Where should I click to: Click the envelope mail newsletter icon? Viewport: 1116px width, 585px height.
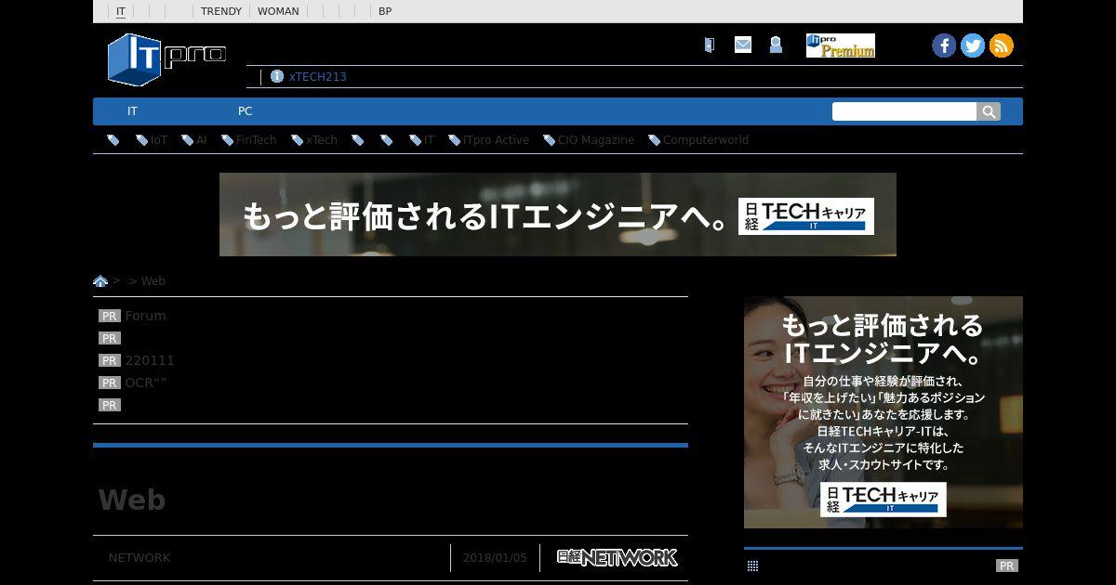click(x=742, y=45)
